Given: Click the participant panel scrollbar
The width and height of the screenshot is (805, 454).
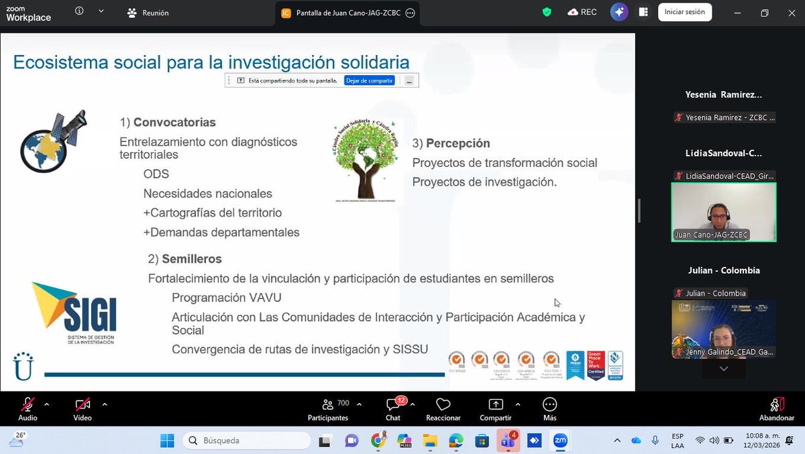Looking at the screenshot, I should tap(638, 210).
